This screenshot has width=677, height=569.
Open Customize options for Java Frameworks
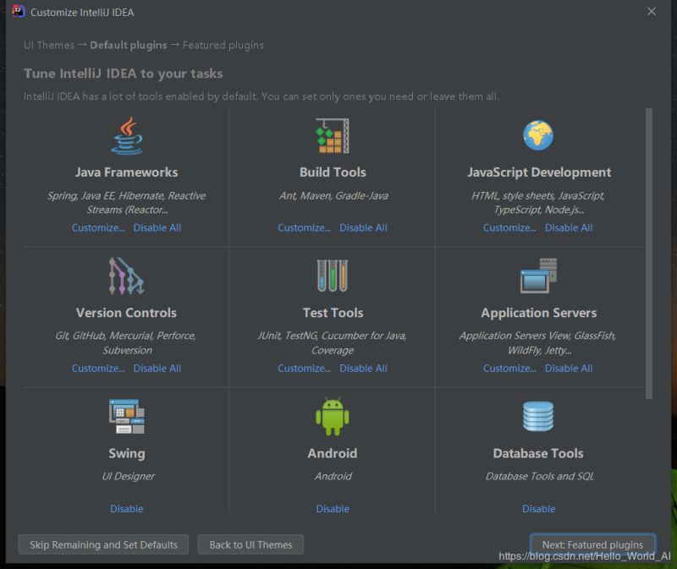(x=97, y=227)
